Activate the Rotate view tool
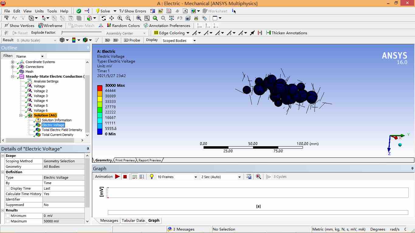This screenshot has height=233, width=415. pos(104,18)
